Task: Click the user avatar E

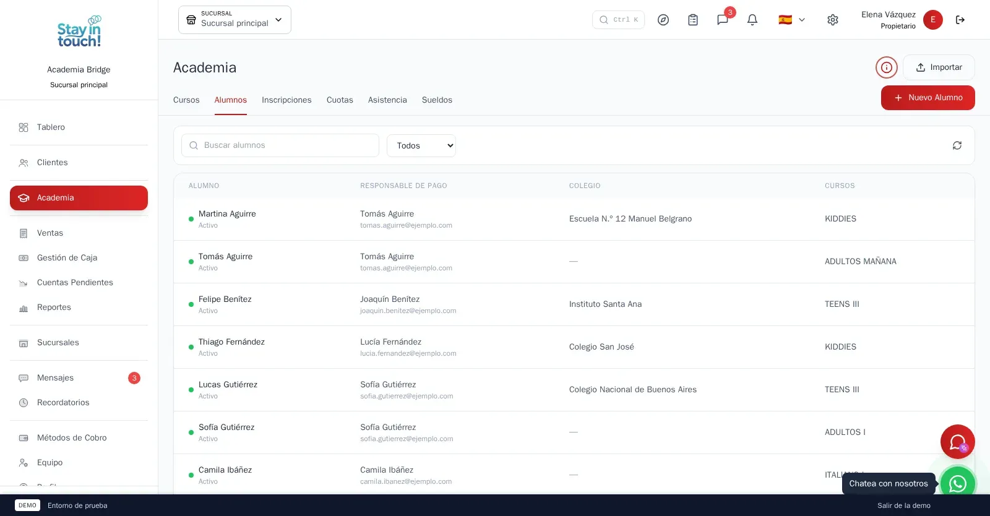Action: pos(933,20)
